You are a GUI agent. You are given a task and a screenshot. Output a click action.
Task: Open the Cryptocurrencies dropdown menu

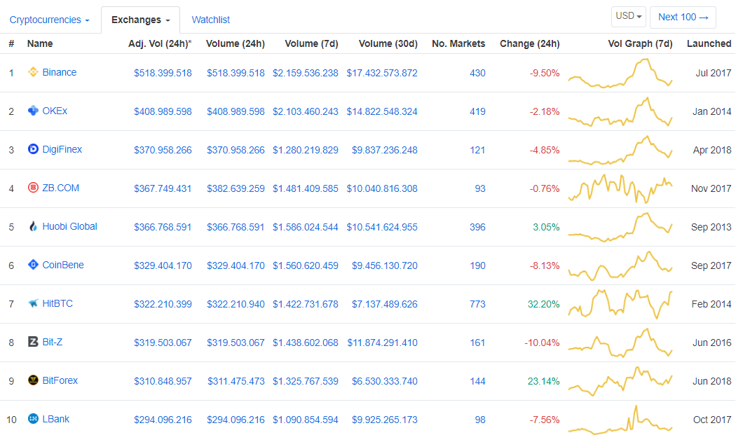pyautogui.click(x=49, y=20)
